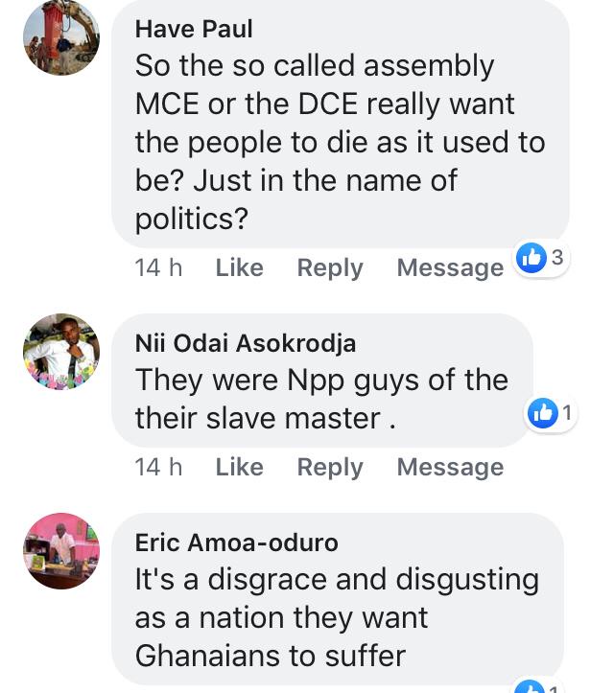Reply to Have Paul's comment
The width and height of the screenshot is (614, 693).
(x=330, y=267)
